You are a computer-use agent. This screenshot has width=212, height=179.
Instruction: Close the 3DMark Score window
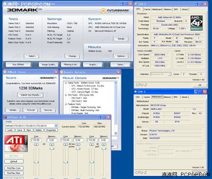[x=56, y=72]
